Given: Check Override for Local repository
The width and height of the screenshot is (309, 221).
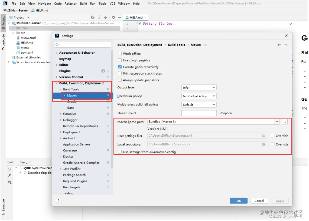Looking at the screenshot, I should [x=272, y=144].
